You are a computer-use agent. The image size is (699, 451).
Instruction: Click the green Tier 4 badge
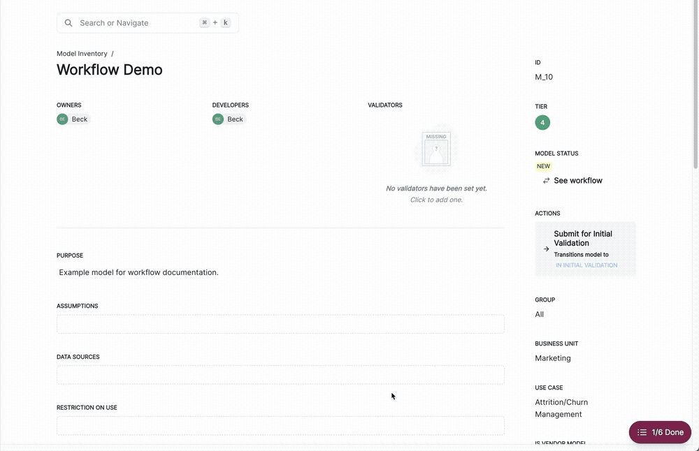click(x=542, y=121)
